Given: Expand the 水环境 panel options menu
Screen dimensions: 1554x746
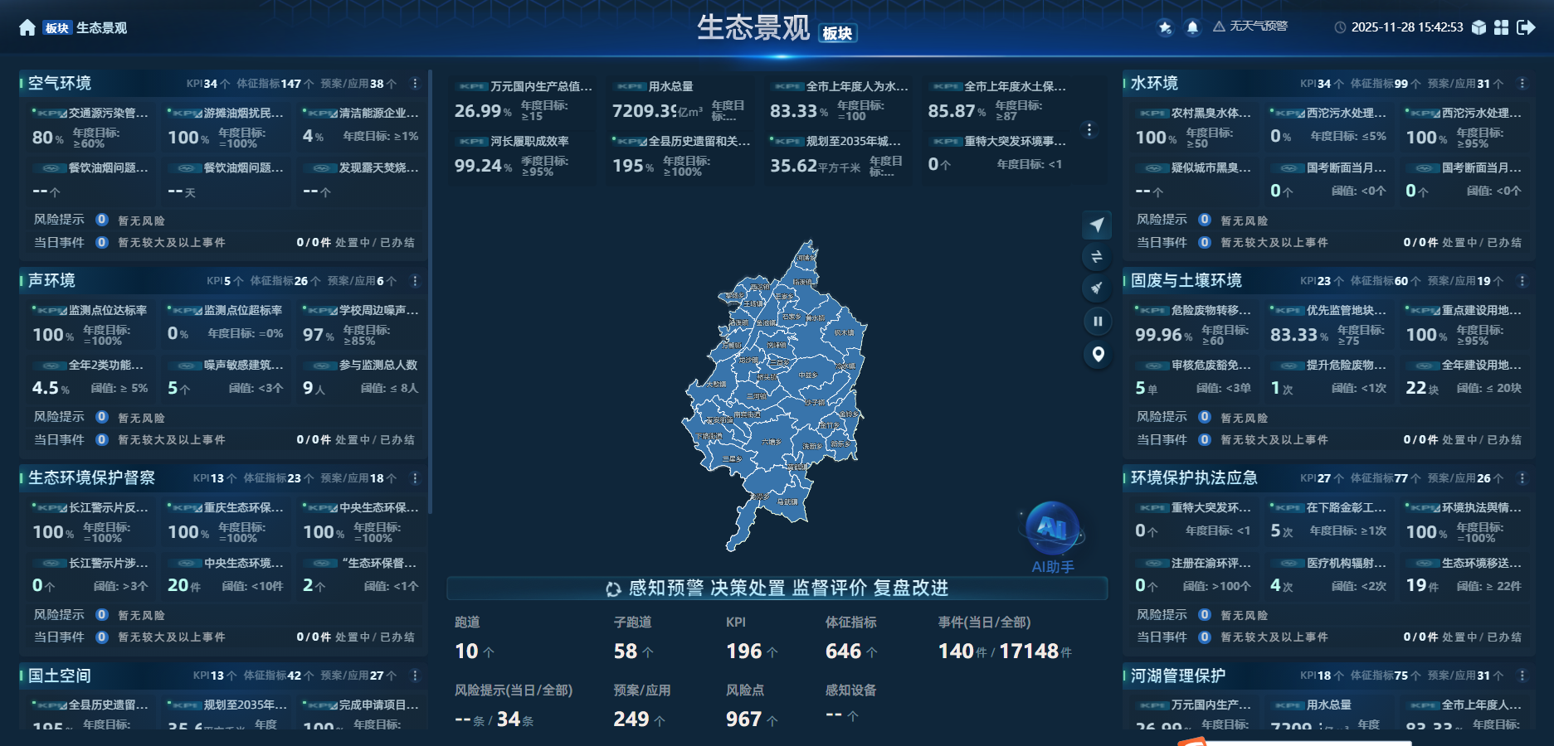Looking at the screenshot, I should 1521,82.
